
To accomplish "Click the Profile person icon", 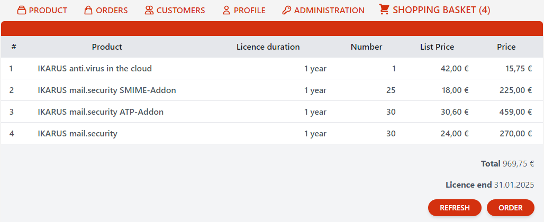I will tap(226, 11).
